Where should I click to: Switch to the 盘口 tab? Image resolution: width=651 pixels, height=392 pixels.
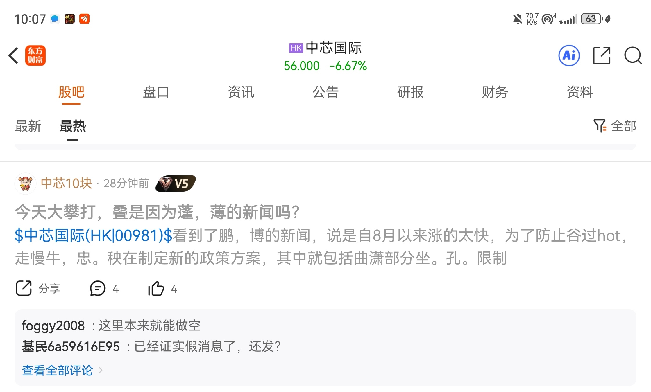(156, 92)
